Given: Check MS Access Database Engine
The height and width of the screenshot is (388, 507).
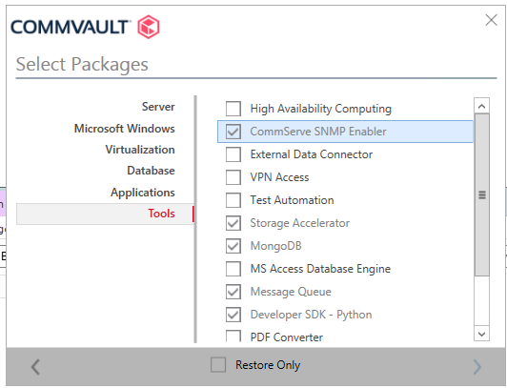Looking at the screenshot, I should click(233, 269).
